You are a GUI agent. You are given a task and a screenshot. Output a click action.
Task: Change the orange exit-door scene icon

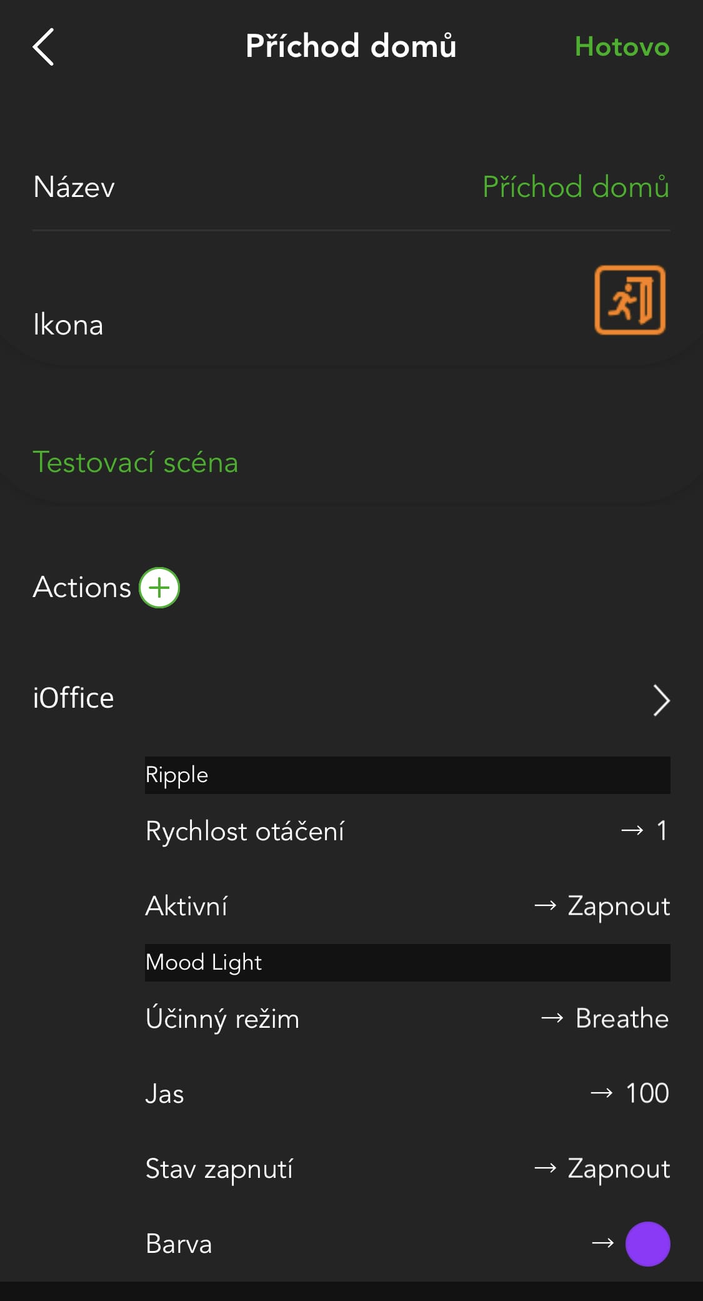pos(629,300)
